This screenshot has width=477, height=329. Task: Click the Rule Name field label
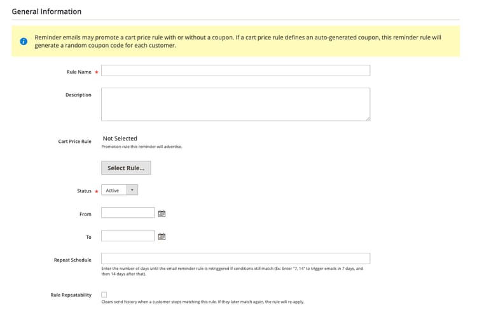[79, 72]
